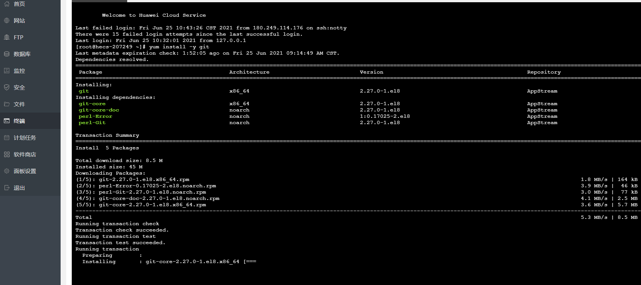Click the 'Transaction Summary' line
The height and width of the screenshot is (285, 641).
[x=107, y=135]
